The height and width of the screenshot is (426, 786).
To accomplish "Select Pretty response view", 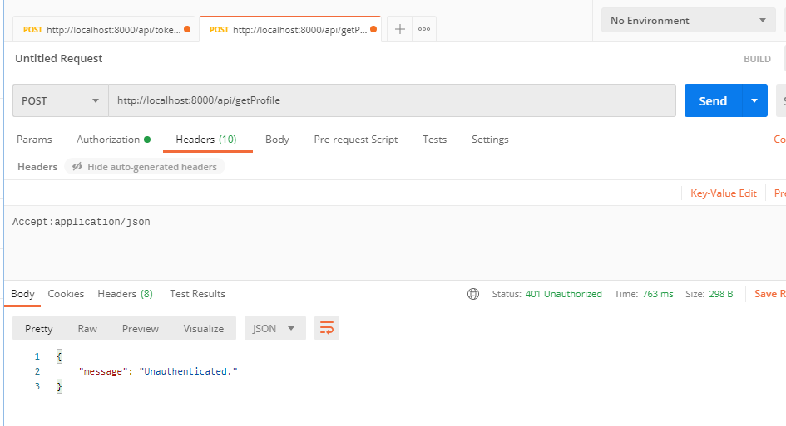I will pyautogui.click(x=38, y=328).
